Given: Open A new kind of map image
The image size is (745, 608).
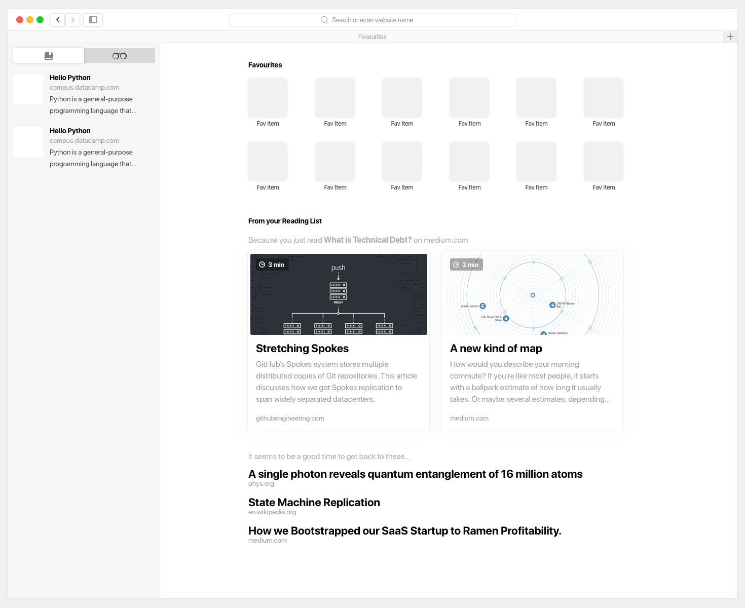Looking at the screenshot, I should [533, 294].
